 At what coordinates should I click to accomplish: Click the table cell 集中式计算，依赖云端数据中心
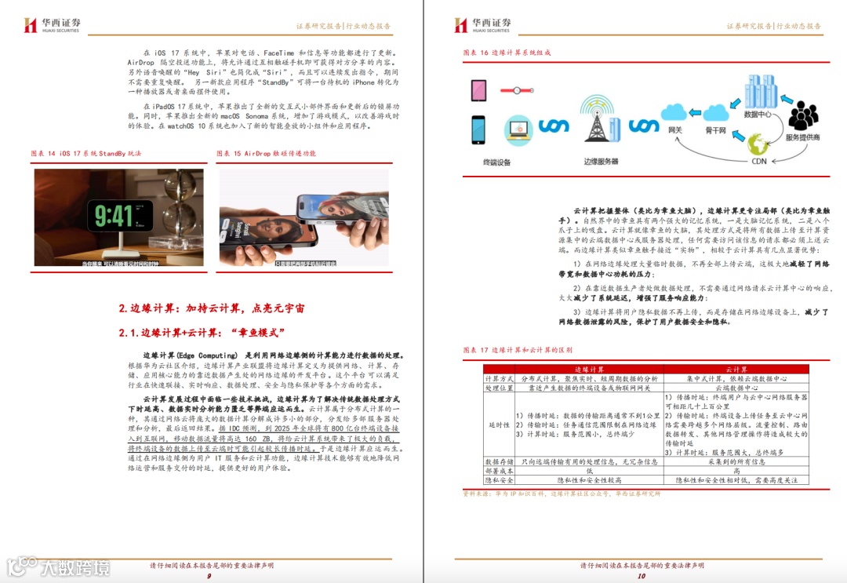(x=736, y=379)
